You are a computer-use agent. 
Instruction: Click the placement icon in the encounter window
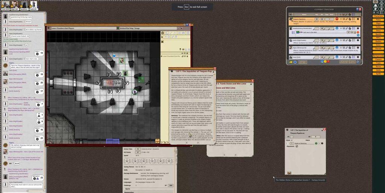[x=297, y=146]
